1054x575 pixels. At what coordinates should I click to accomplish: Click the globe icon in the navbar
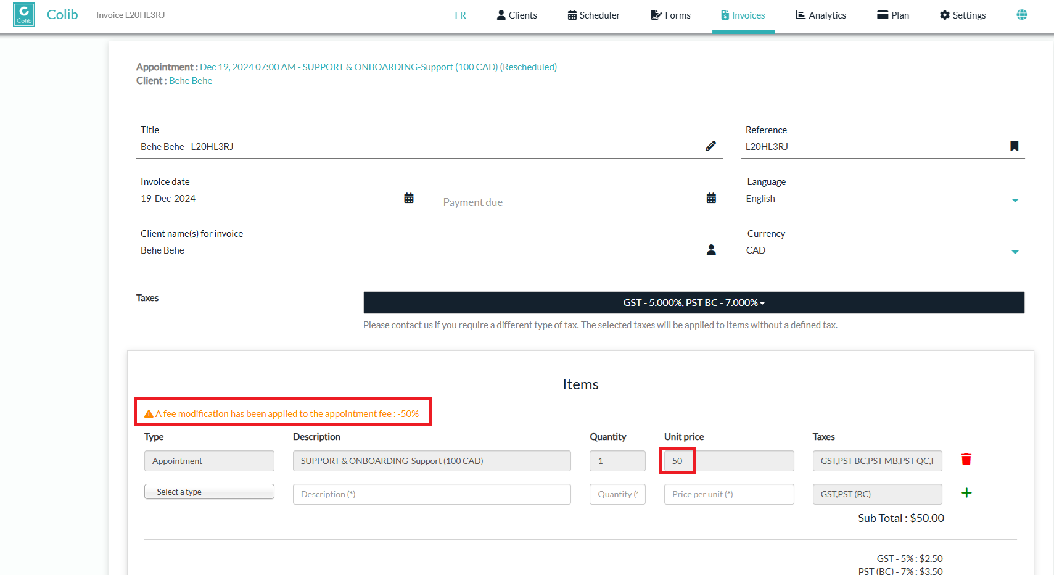pyautogui.click(x=1022, y=15)
